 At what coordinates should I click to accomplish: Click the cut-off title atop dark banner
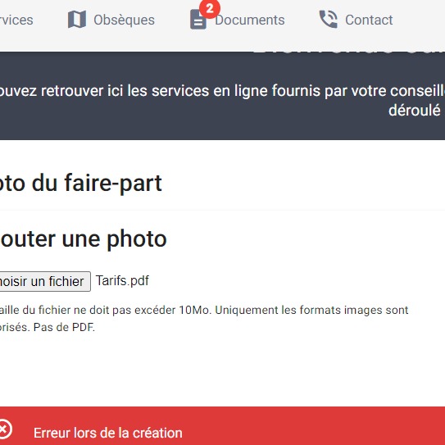point(348,52)
